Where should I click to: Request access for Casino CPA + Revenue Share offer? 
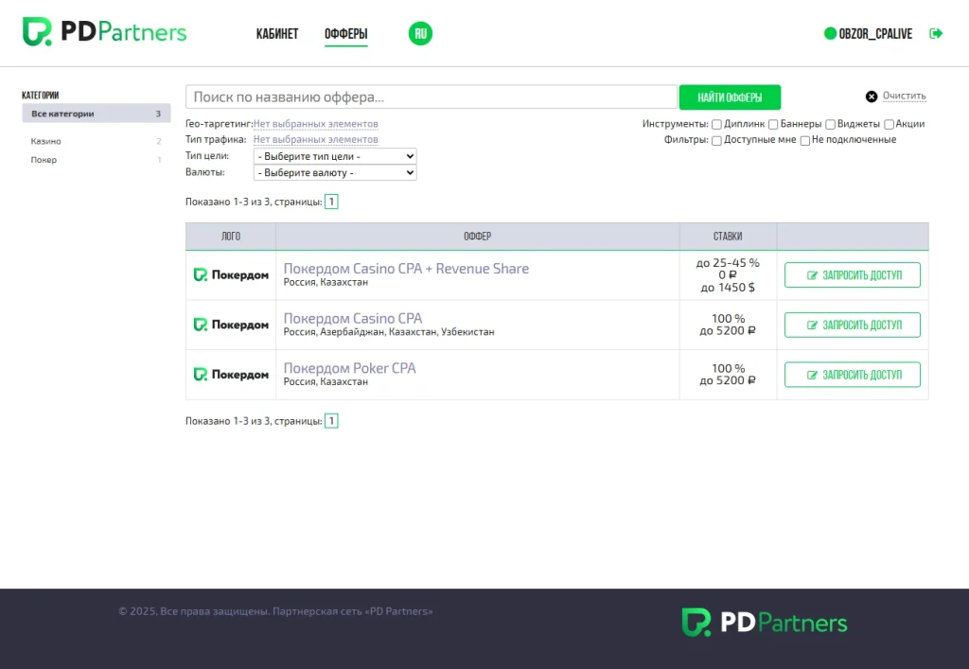(853, 275)
